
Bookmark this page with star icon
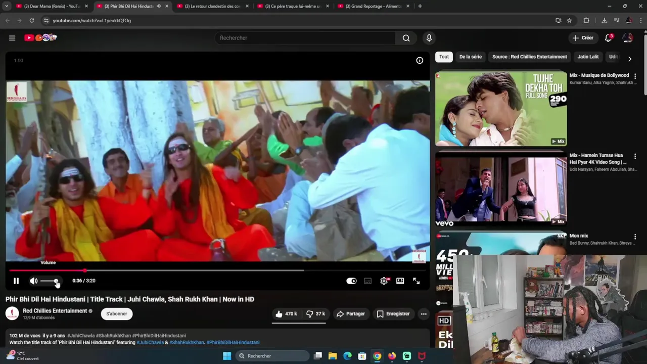pyautogui.click(x=570, y=21)
